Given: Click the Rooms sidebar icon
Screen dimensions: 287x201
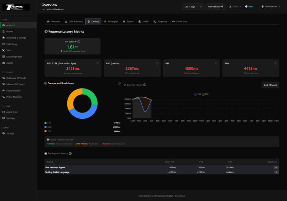Looking at the screenshot, I should [x=4, y=31].
